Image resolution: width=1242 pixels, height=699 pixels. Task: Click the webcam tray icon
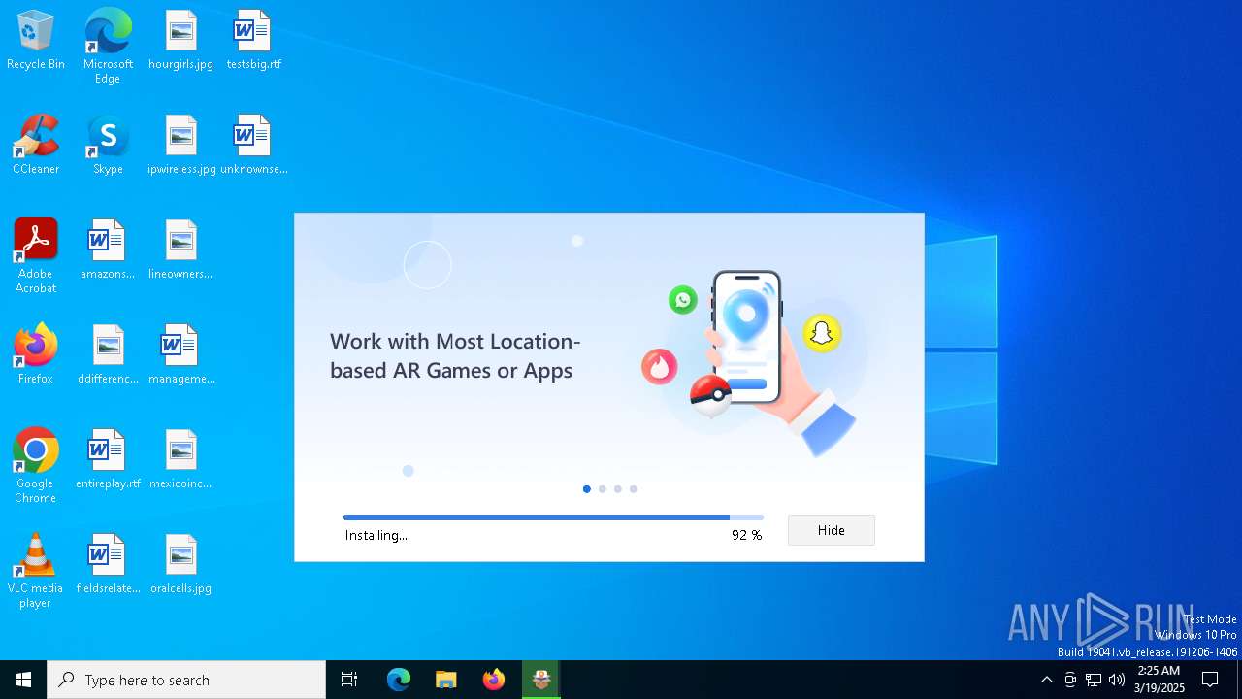pos(1070,680)
